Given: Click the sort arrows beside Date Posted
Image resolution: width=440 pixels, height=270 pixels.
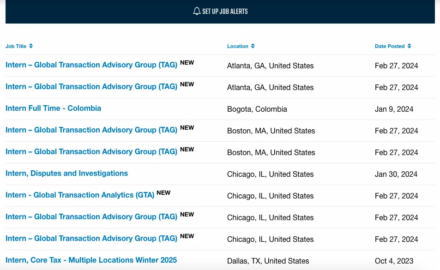Looking at the screenshot, I should coord(410,46).
